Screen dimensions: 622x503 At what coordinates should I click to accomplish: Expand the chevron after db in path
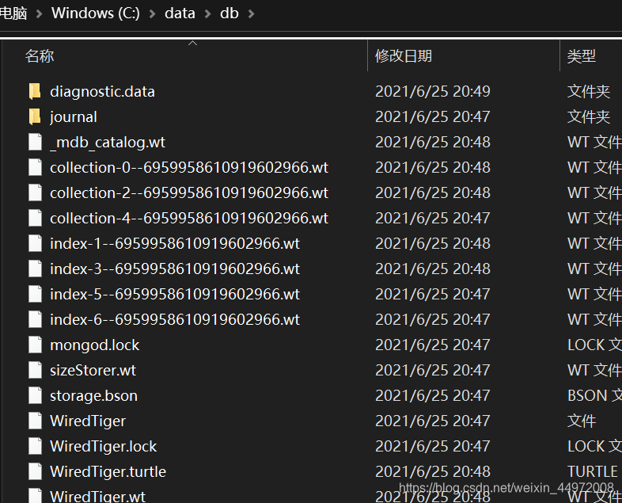(251, 14)
